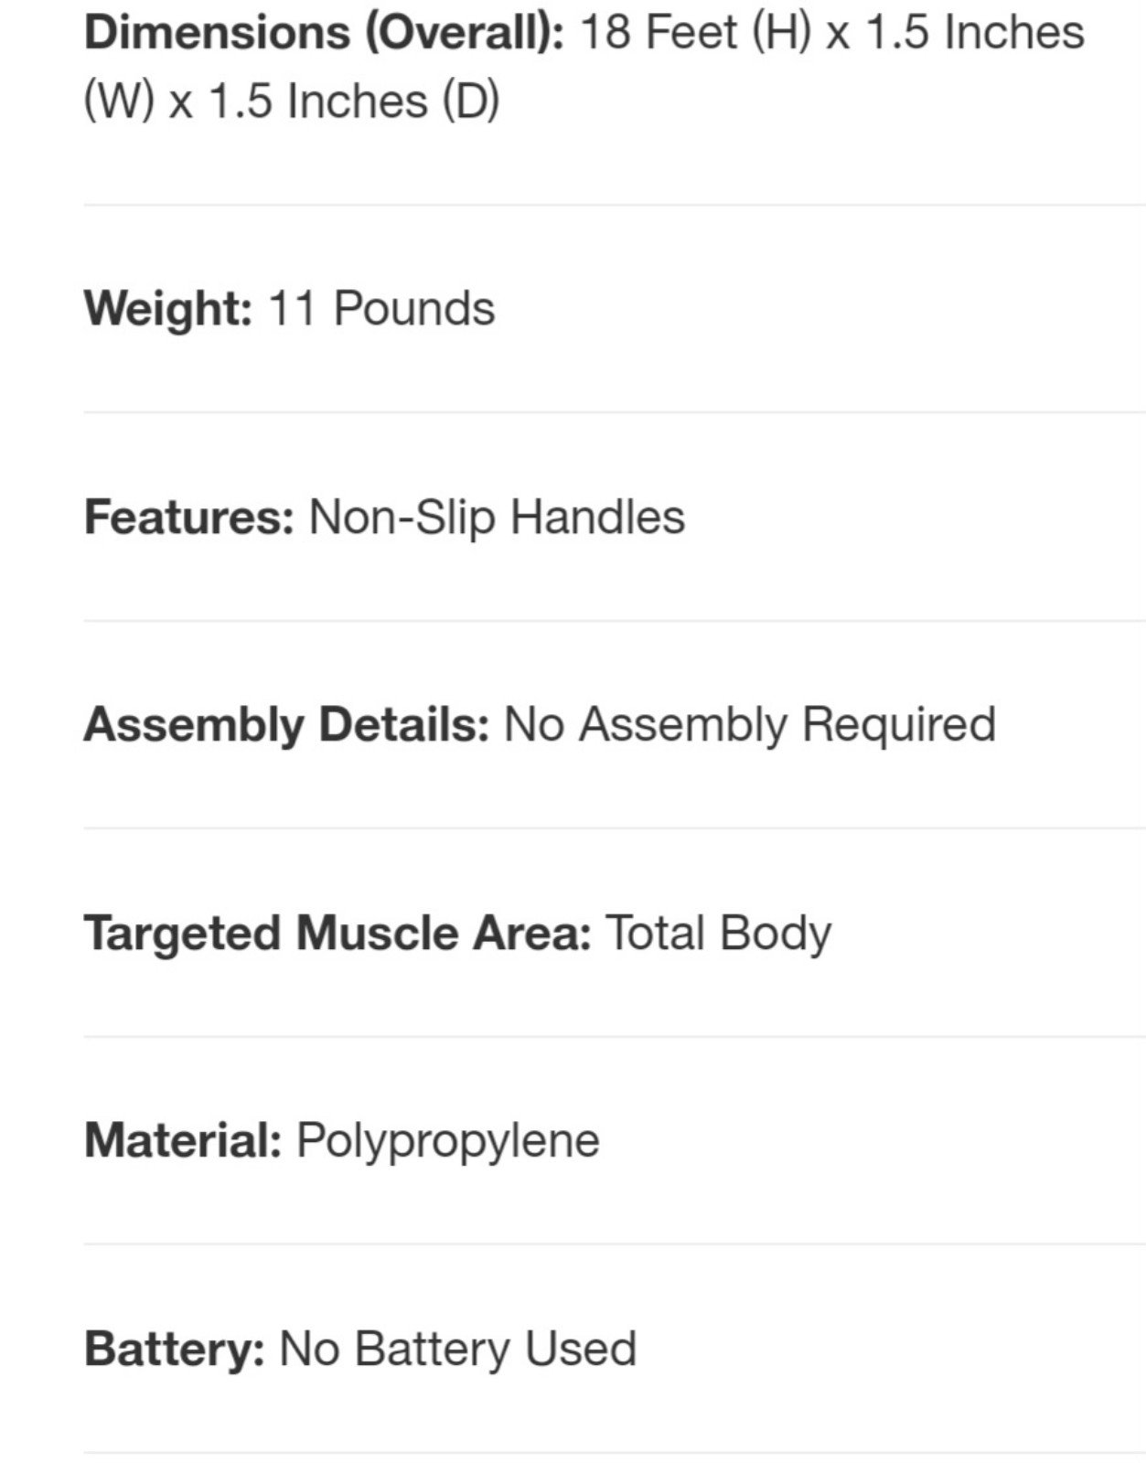The height and width of the screenshot is (1463, 1146).
Task: Click the divider under Targeted Muscle Area
Action: [x=615, y=1037]
